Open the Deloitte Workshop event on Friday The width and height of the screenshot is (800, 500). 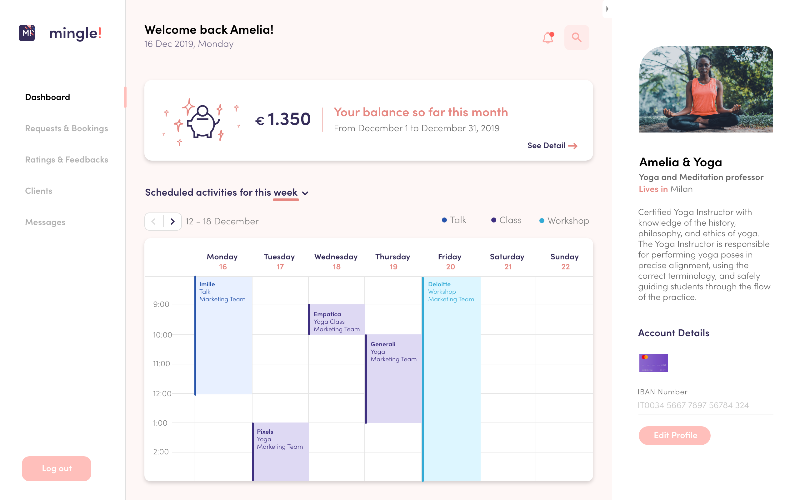point(451,364)
